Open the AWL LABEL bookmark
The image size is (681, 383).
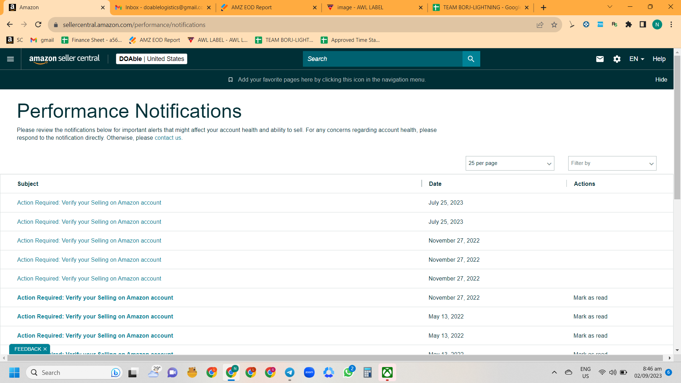pos(217,40)
